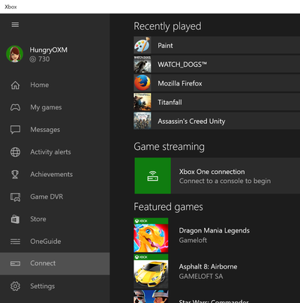Click the OneGuide lines icon

[15, 241]
